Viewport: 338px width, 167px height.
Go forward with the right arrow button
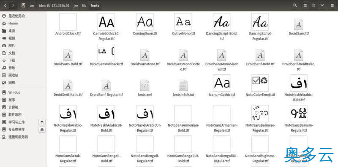(x=13, y=5)
